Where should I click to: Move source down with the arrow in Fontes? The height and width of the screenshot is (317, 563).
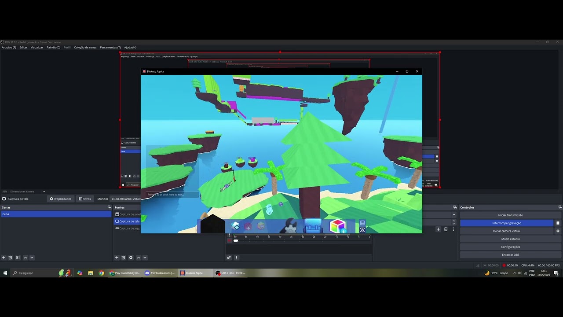pyautogui.click(x=145, y=258)
